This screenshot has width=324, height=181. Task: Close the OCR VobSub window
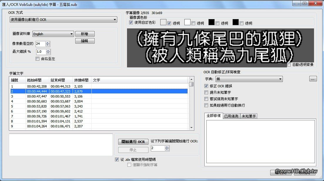[315, 3]
